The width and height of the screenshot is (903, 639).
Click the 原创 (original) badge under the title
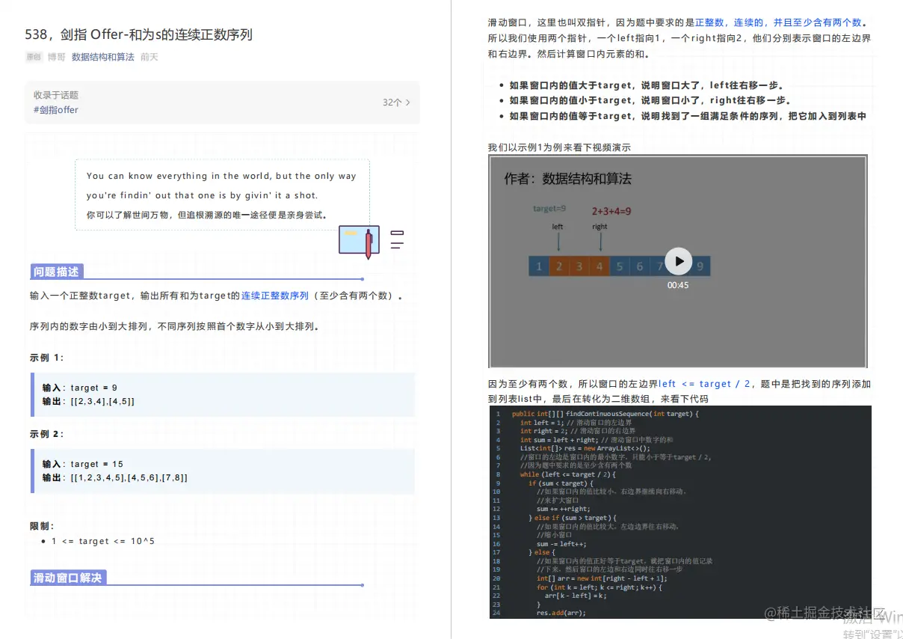point(33,57)
